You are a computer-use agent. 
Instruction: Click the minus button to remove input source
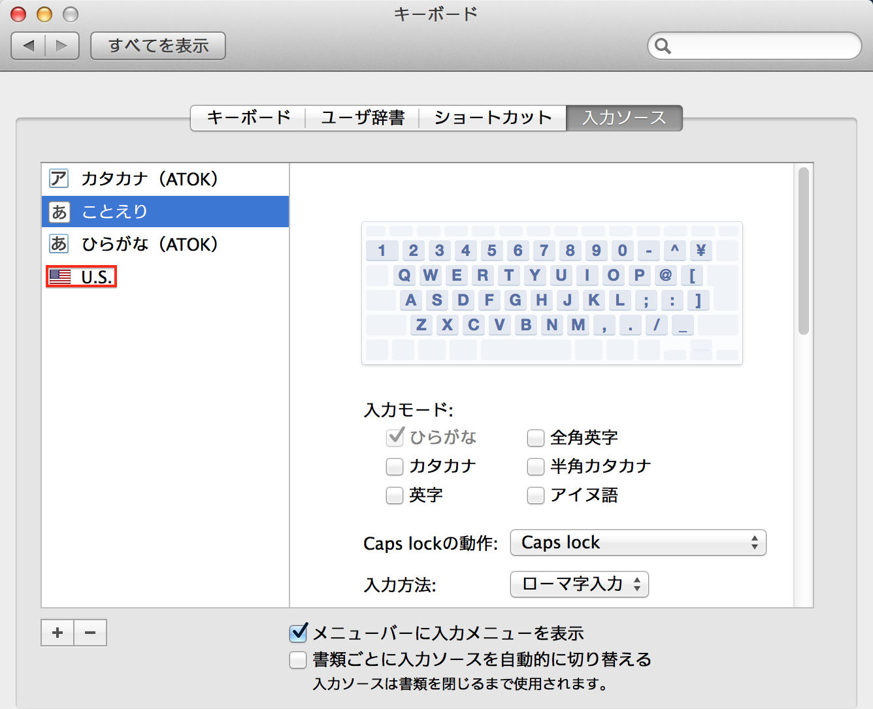point(90,633)
